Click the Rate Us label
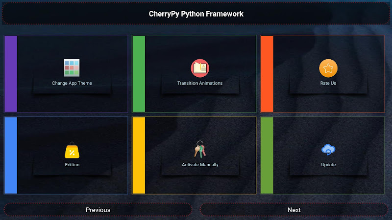The width and height of the screenshot is (392, 220). pos(328,83)
